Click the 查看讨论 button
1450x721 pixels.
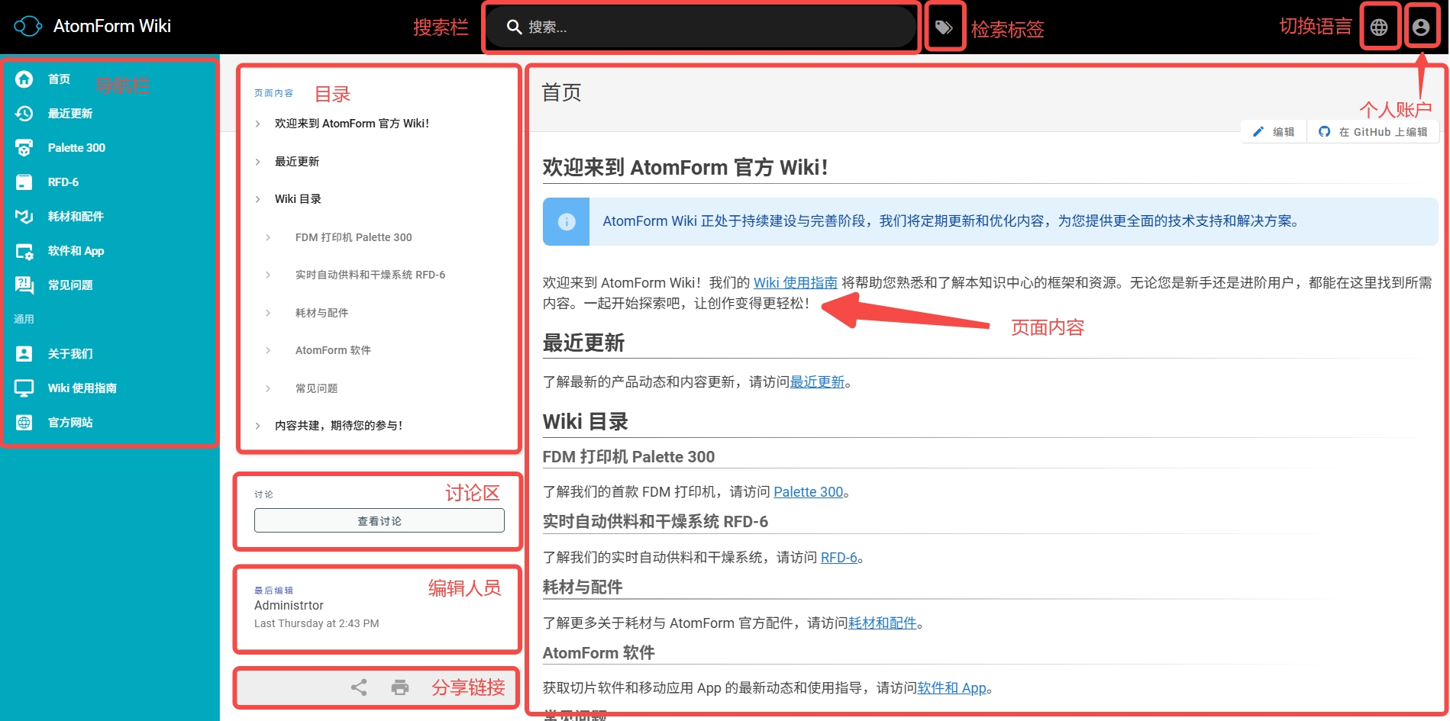[379, 520]
